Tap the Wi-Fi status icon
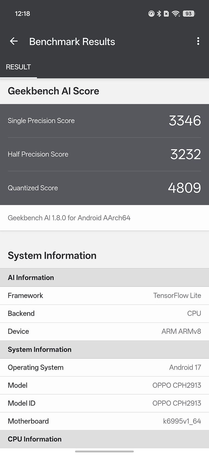Image resolution: width=209 pixels, height=456 pixels. click(x=176, y=14)
